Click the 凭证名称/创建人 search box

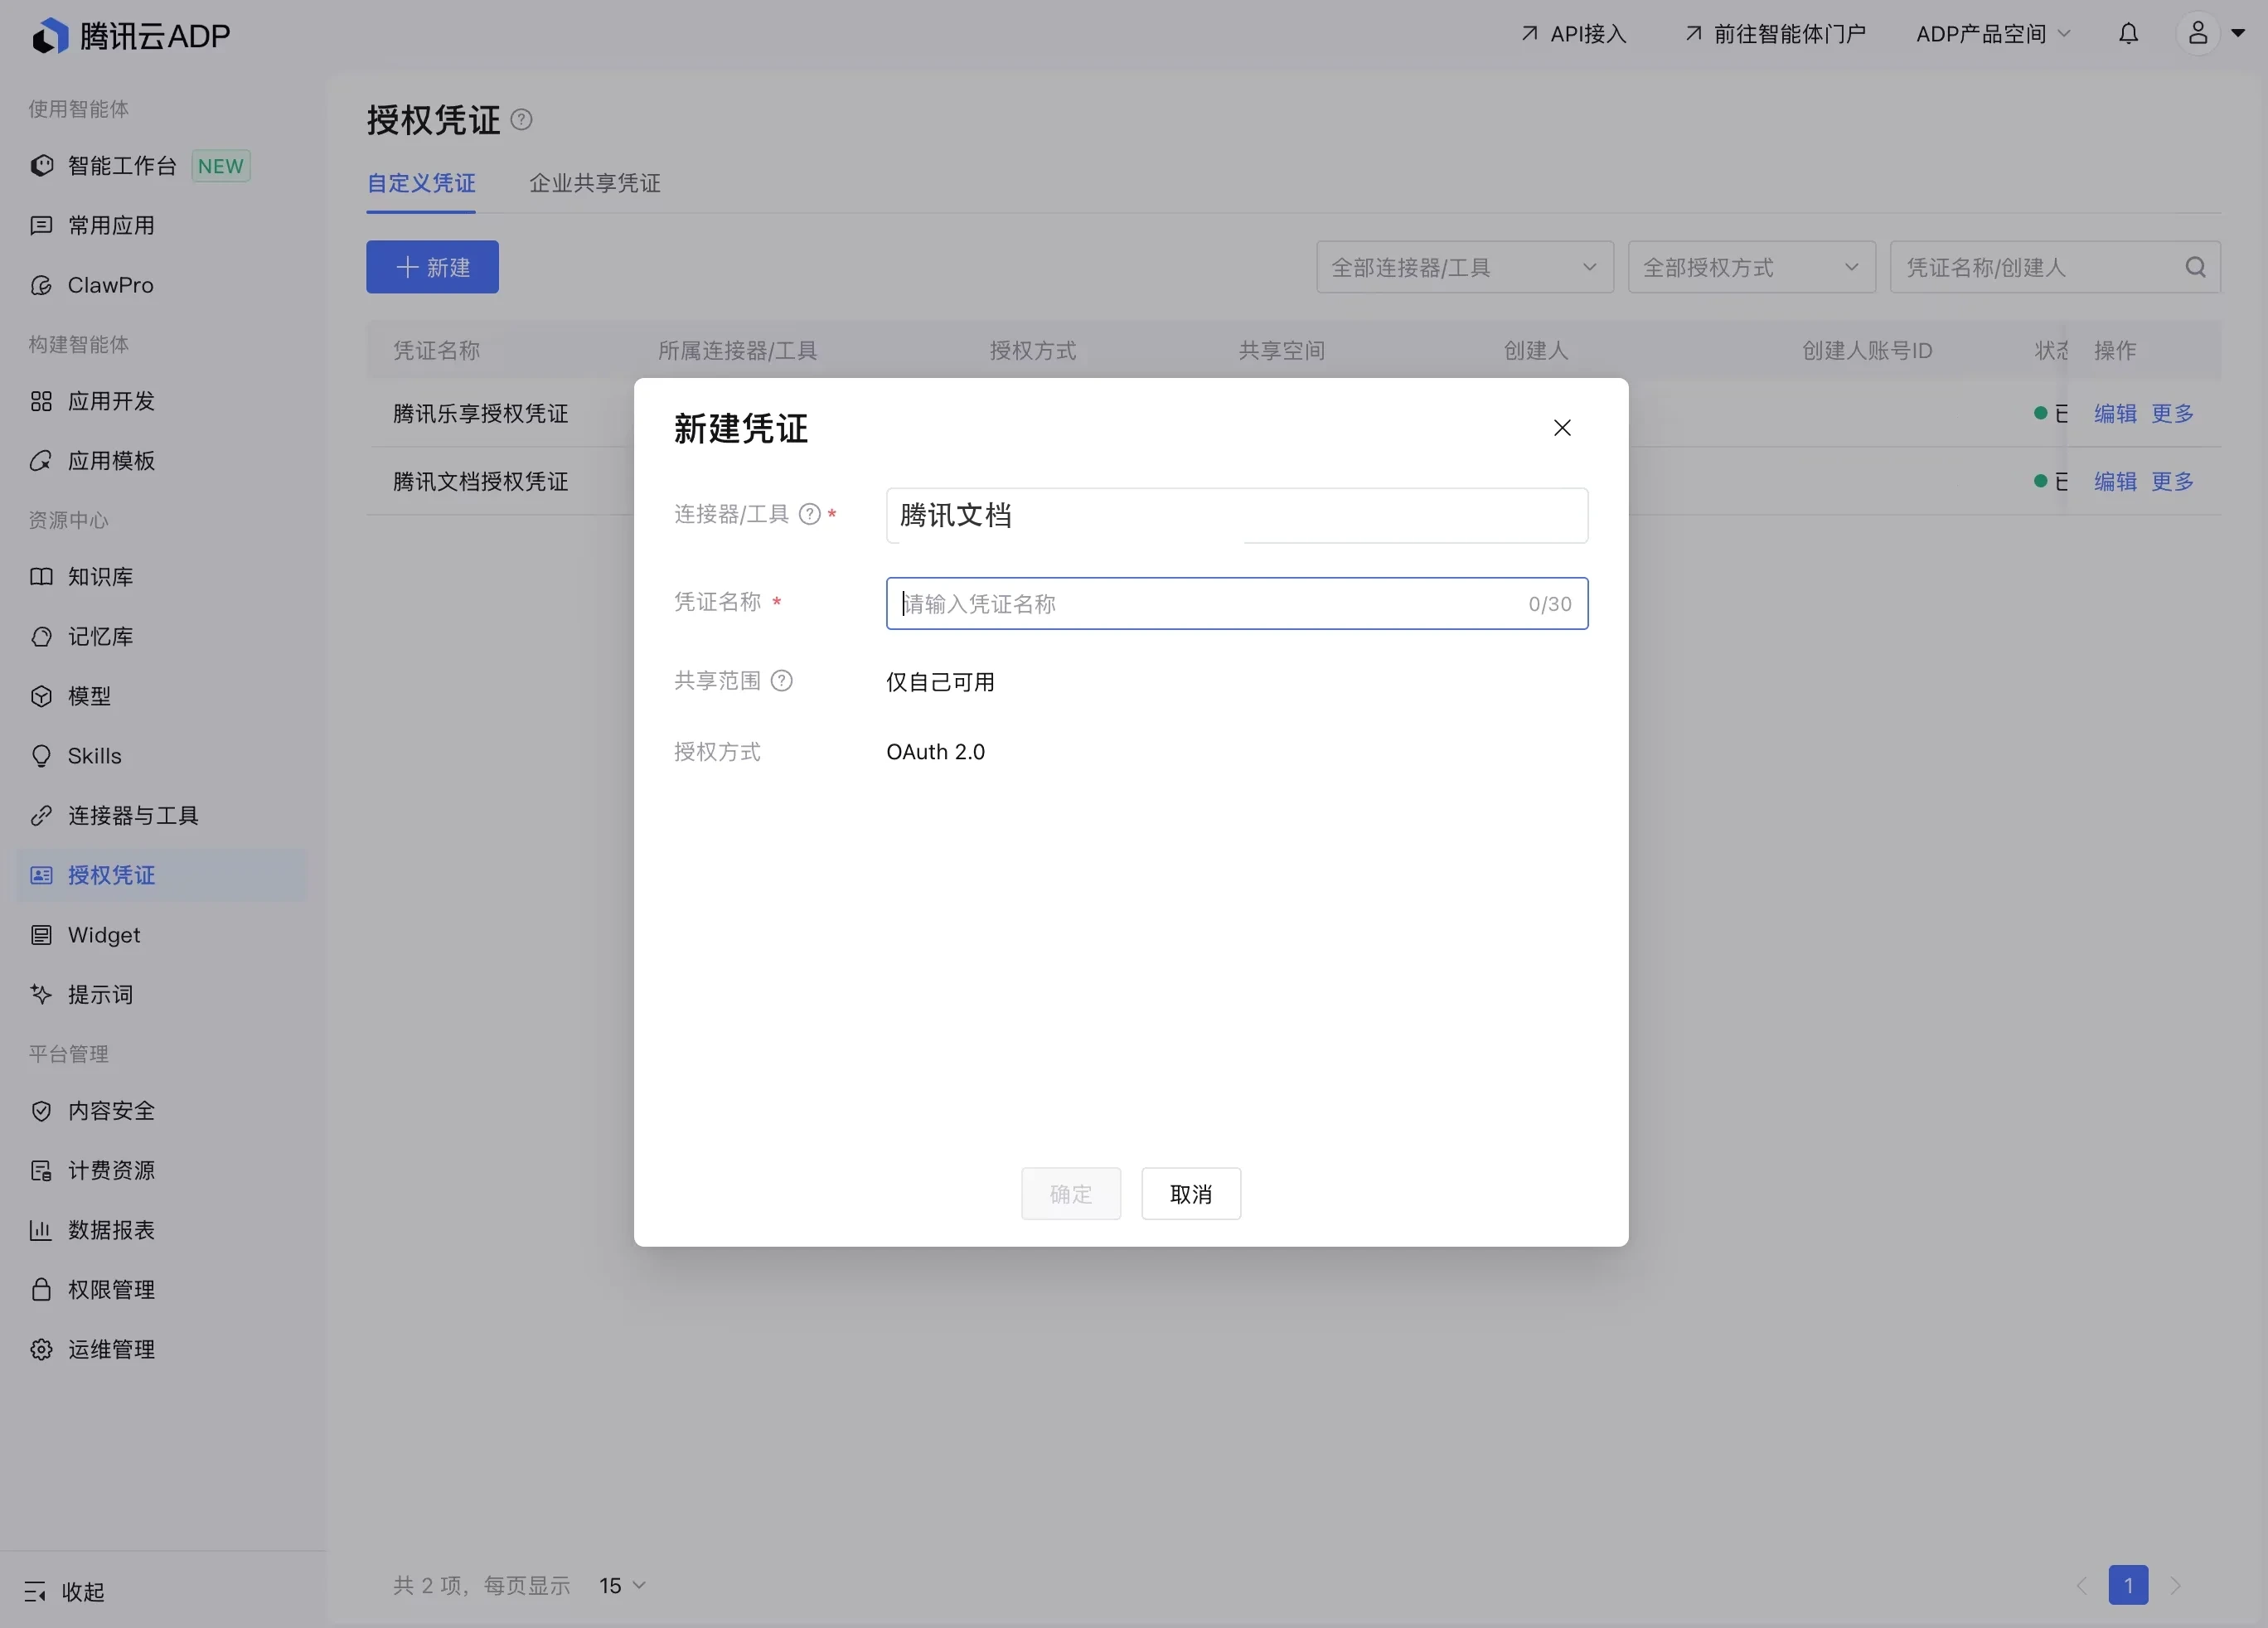point(2055,267)
